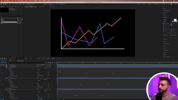The height and width of the screenshot is (100, 178).
Task: Click the Add contents button on second layer
Action: point(46,68)
